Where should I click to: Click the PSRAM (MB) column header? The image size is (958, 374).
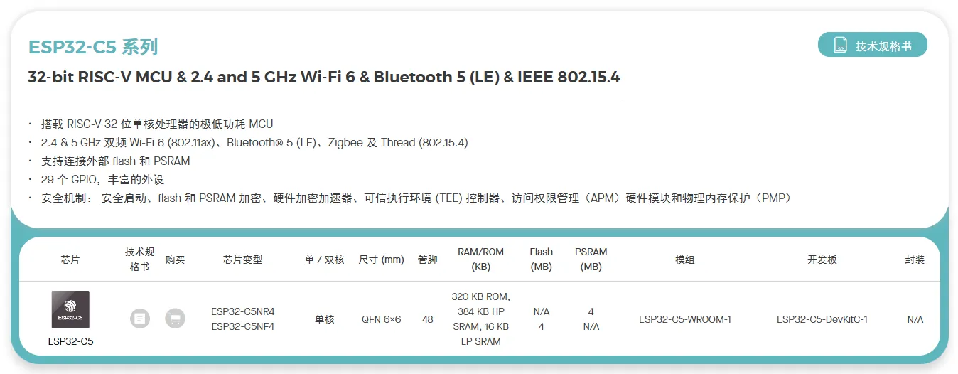coord(591,260)
